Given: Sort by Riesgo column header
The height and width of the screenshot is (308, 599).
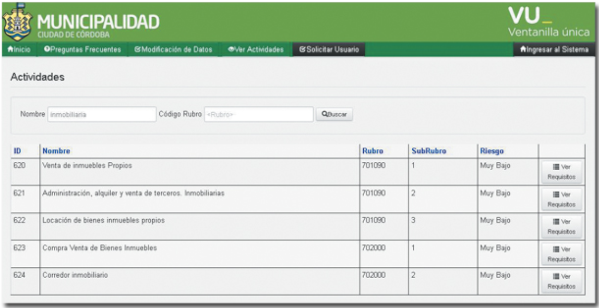Looking at the screenshot, I should [x=492, y=151].
